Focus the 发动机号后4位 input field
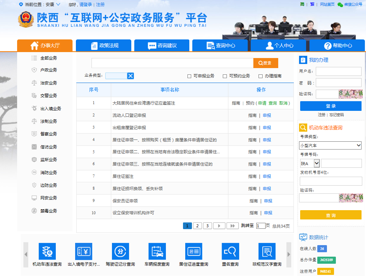The height and width of the screenshot is (276, 366). 331,181
